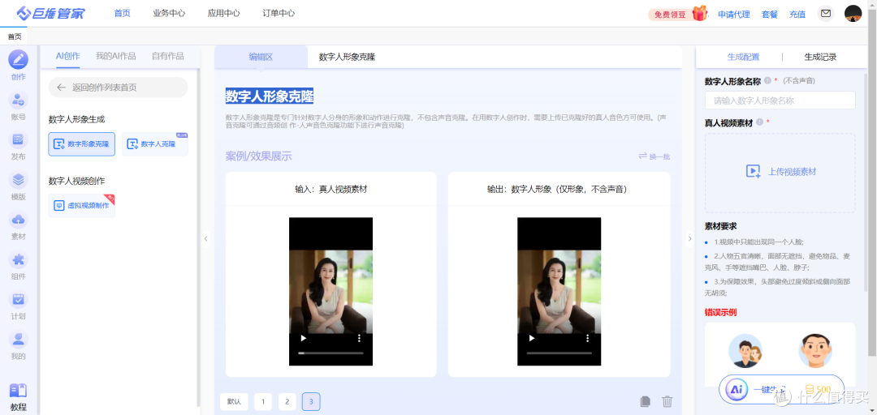This screenshot has width=877, height=415.
Task: Open the mail envelope icon
Action: click(x=826, y=13)
